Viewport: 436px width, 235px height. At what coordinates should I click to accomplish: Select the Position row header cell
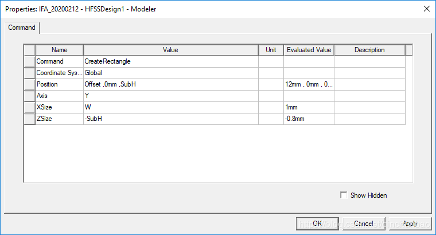29,84
